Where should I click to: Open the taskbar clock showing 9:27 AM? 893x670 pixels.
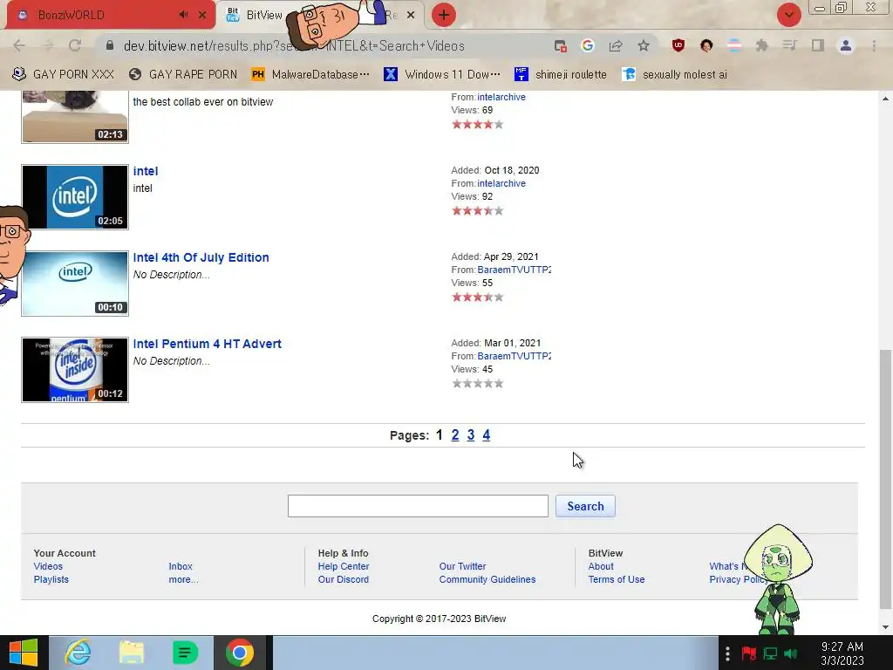(x=842, y=653)
